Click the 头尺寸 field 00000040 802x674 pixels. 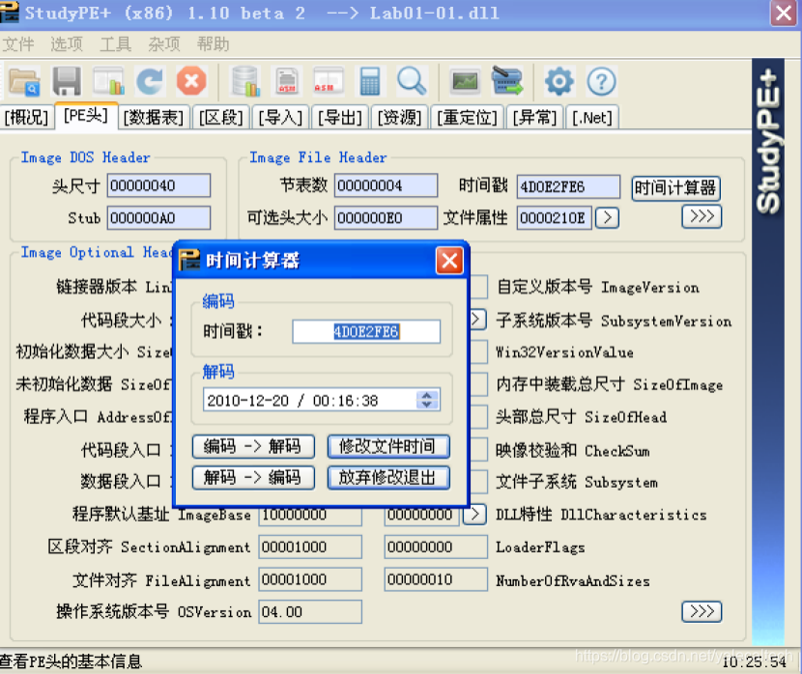tap(158, 185)
